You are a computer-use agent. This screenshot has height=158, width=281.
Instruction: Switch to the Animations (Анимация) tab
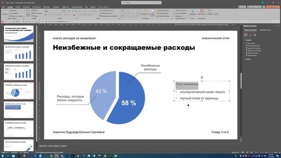56,7
